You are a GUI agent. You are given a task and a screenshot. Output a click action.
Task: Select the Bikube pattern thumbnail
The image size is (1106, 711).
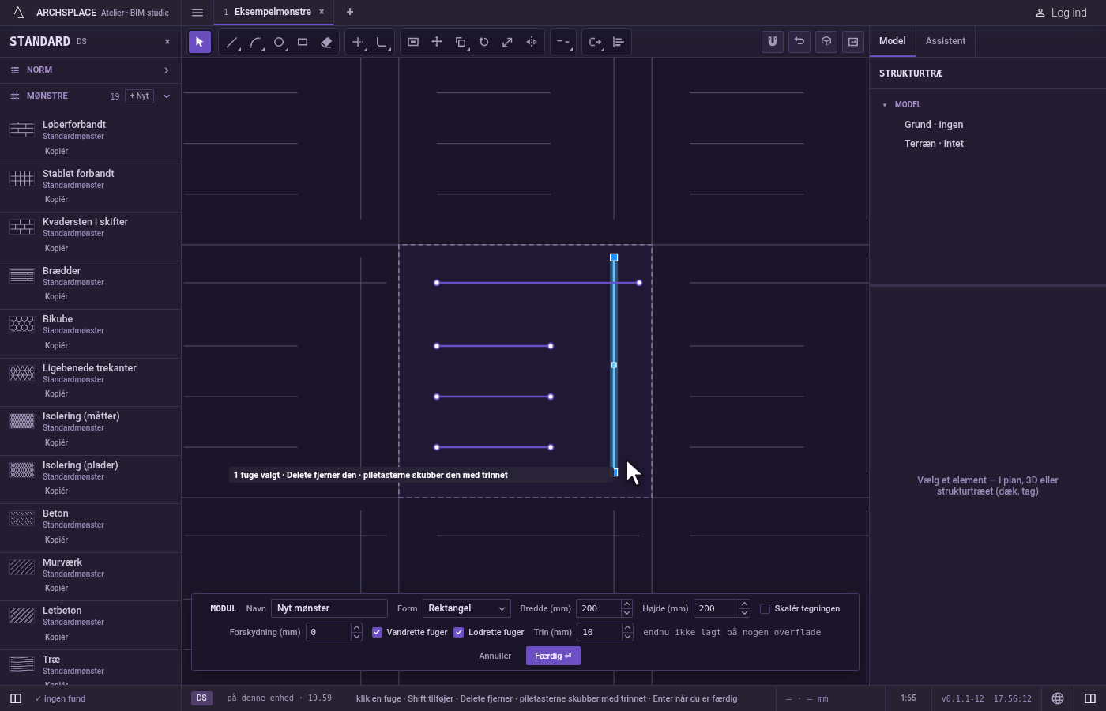tap(22, 324)
